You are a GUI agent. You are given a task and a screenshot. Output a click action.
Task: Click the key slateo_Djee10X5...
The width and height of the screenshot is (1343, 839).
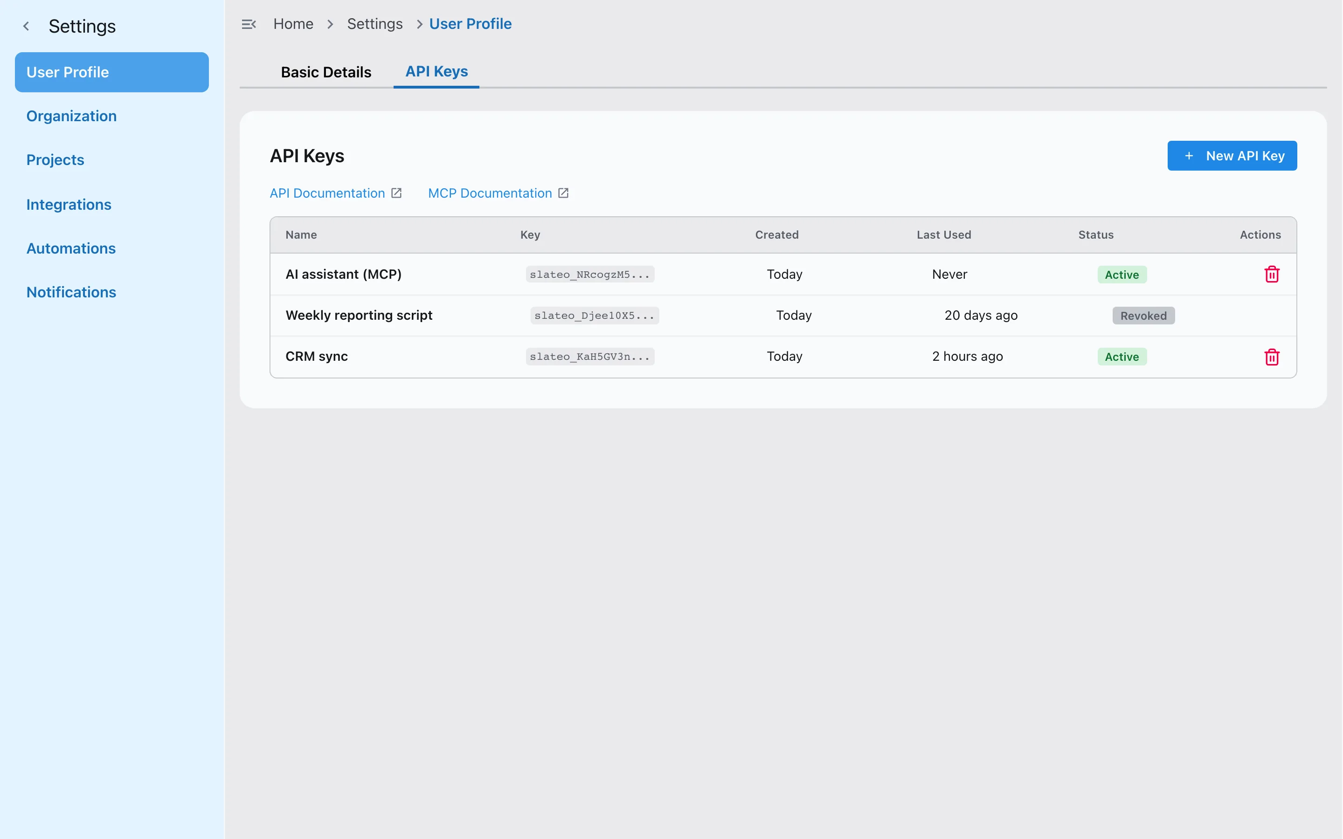(595, 315)
